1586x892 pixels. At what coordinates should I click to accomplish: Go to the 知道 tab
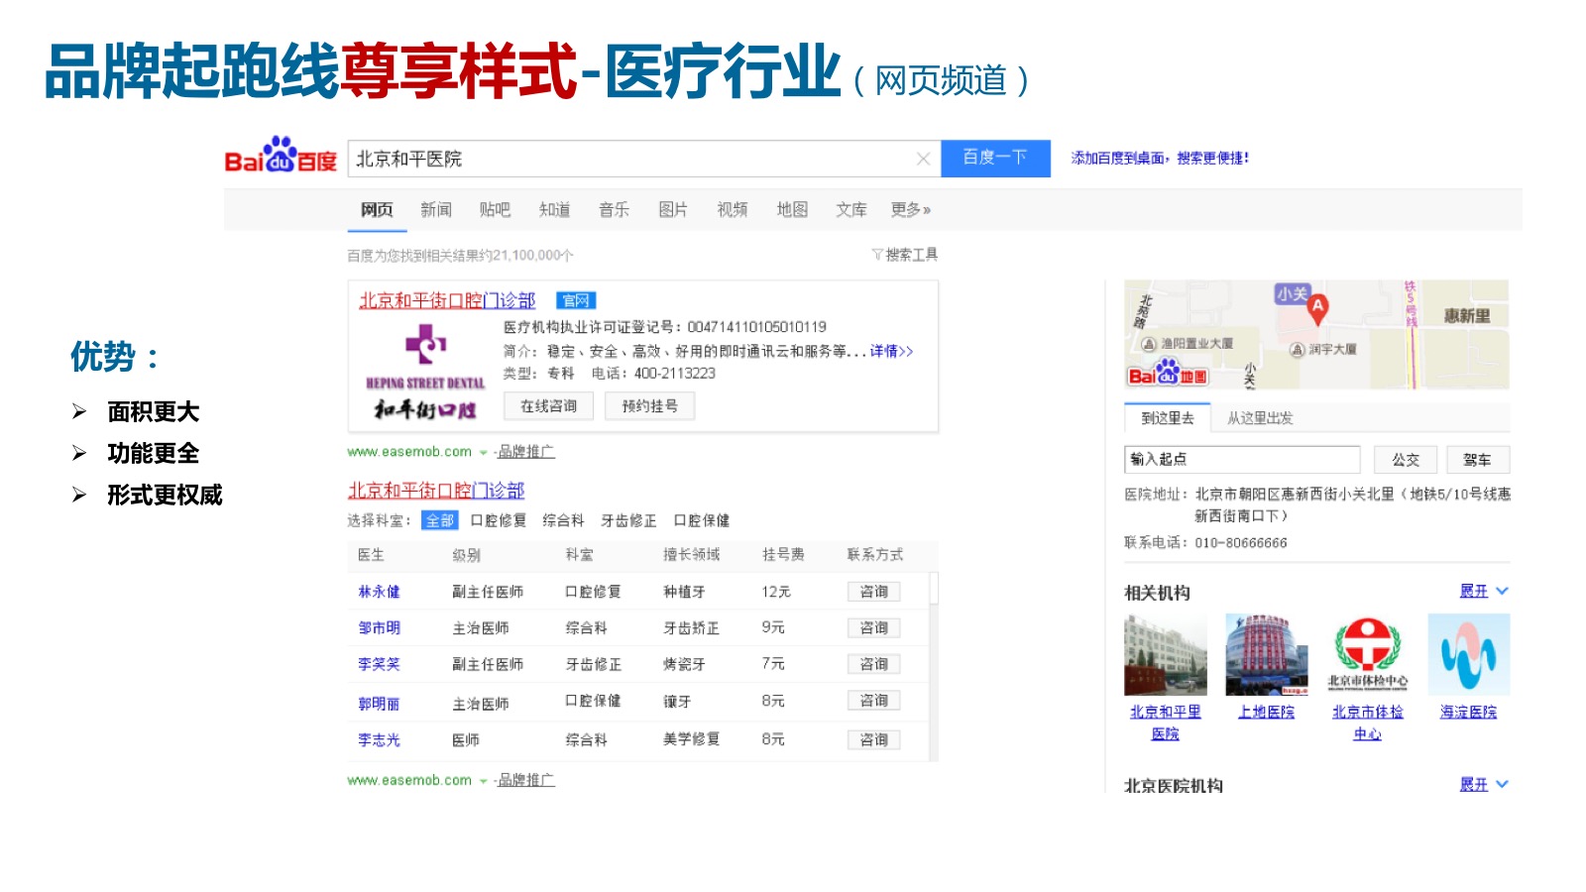[x=555, y=209]
